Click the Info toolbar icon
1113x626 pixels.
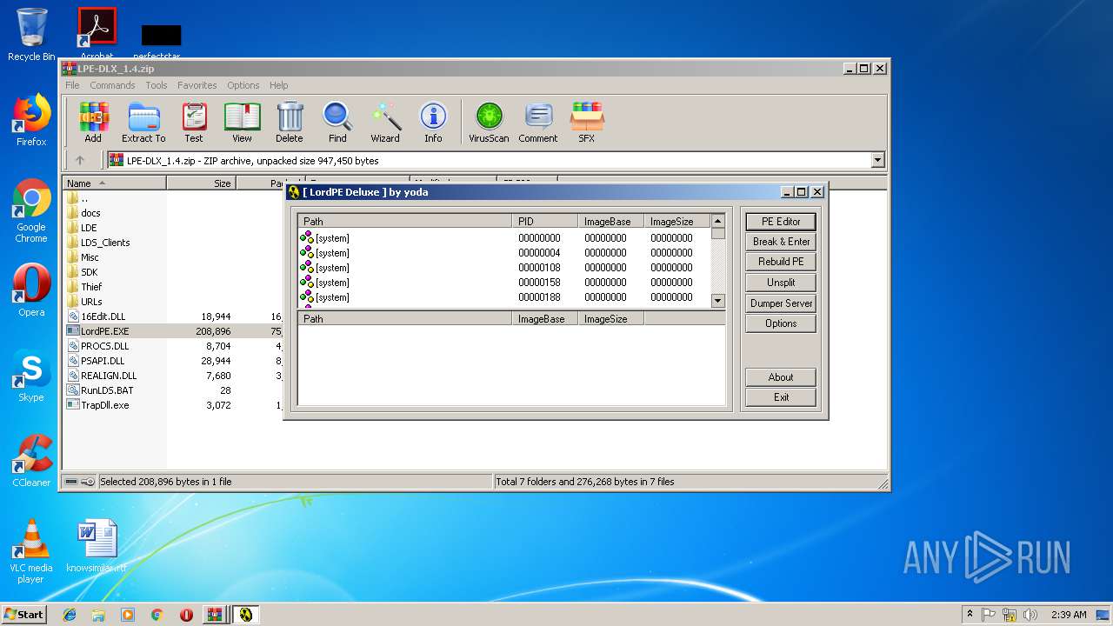[433, 122]
